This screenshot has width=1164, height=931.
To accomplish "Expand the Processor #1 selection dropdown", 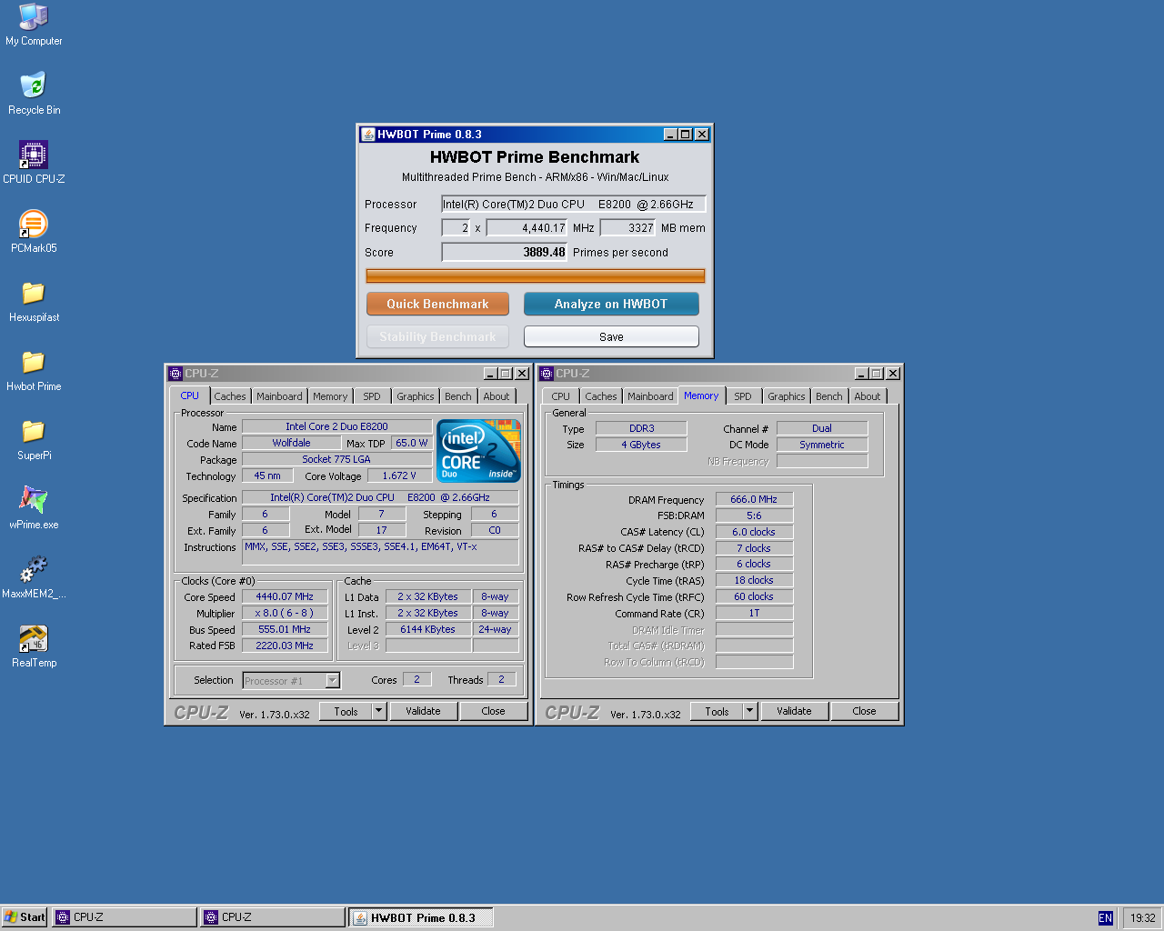I will click(x=332, y=680).
